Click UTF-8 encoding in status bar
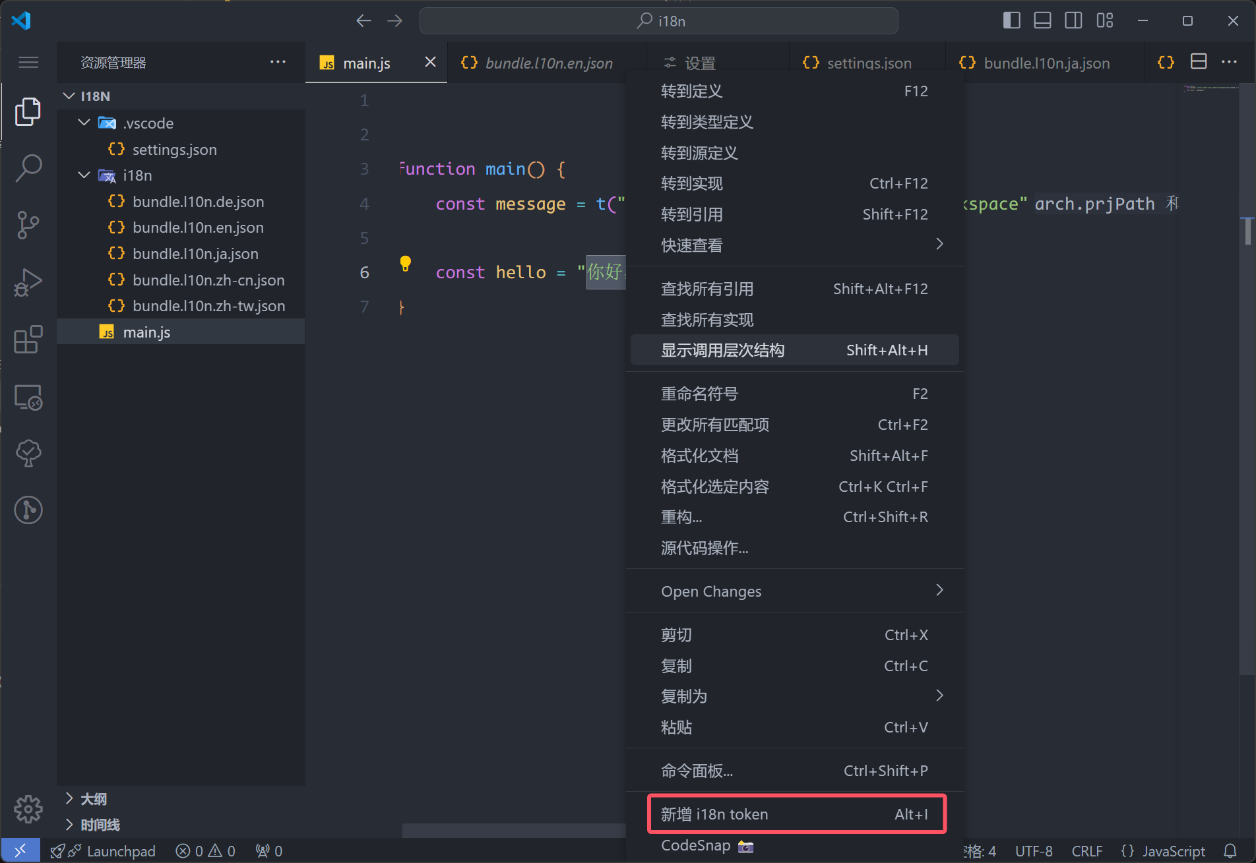The width and height of the screenshot is (1256, 863). coord(1034,850)
